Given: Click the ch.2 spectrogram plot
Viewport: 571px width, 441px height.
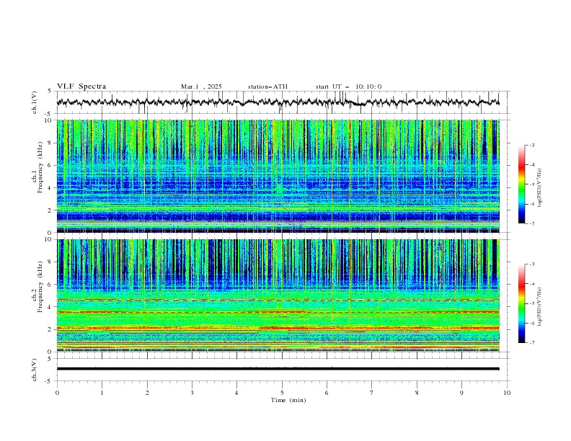Looking at the screenshot, I should click(278, 295).
